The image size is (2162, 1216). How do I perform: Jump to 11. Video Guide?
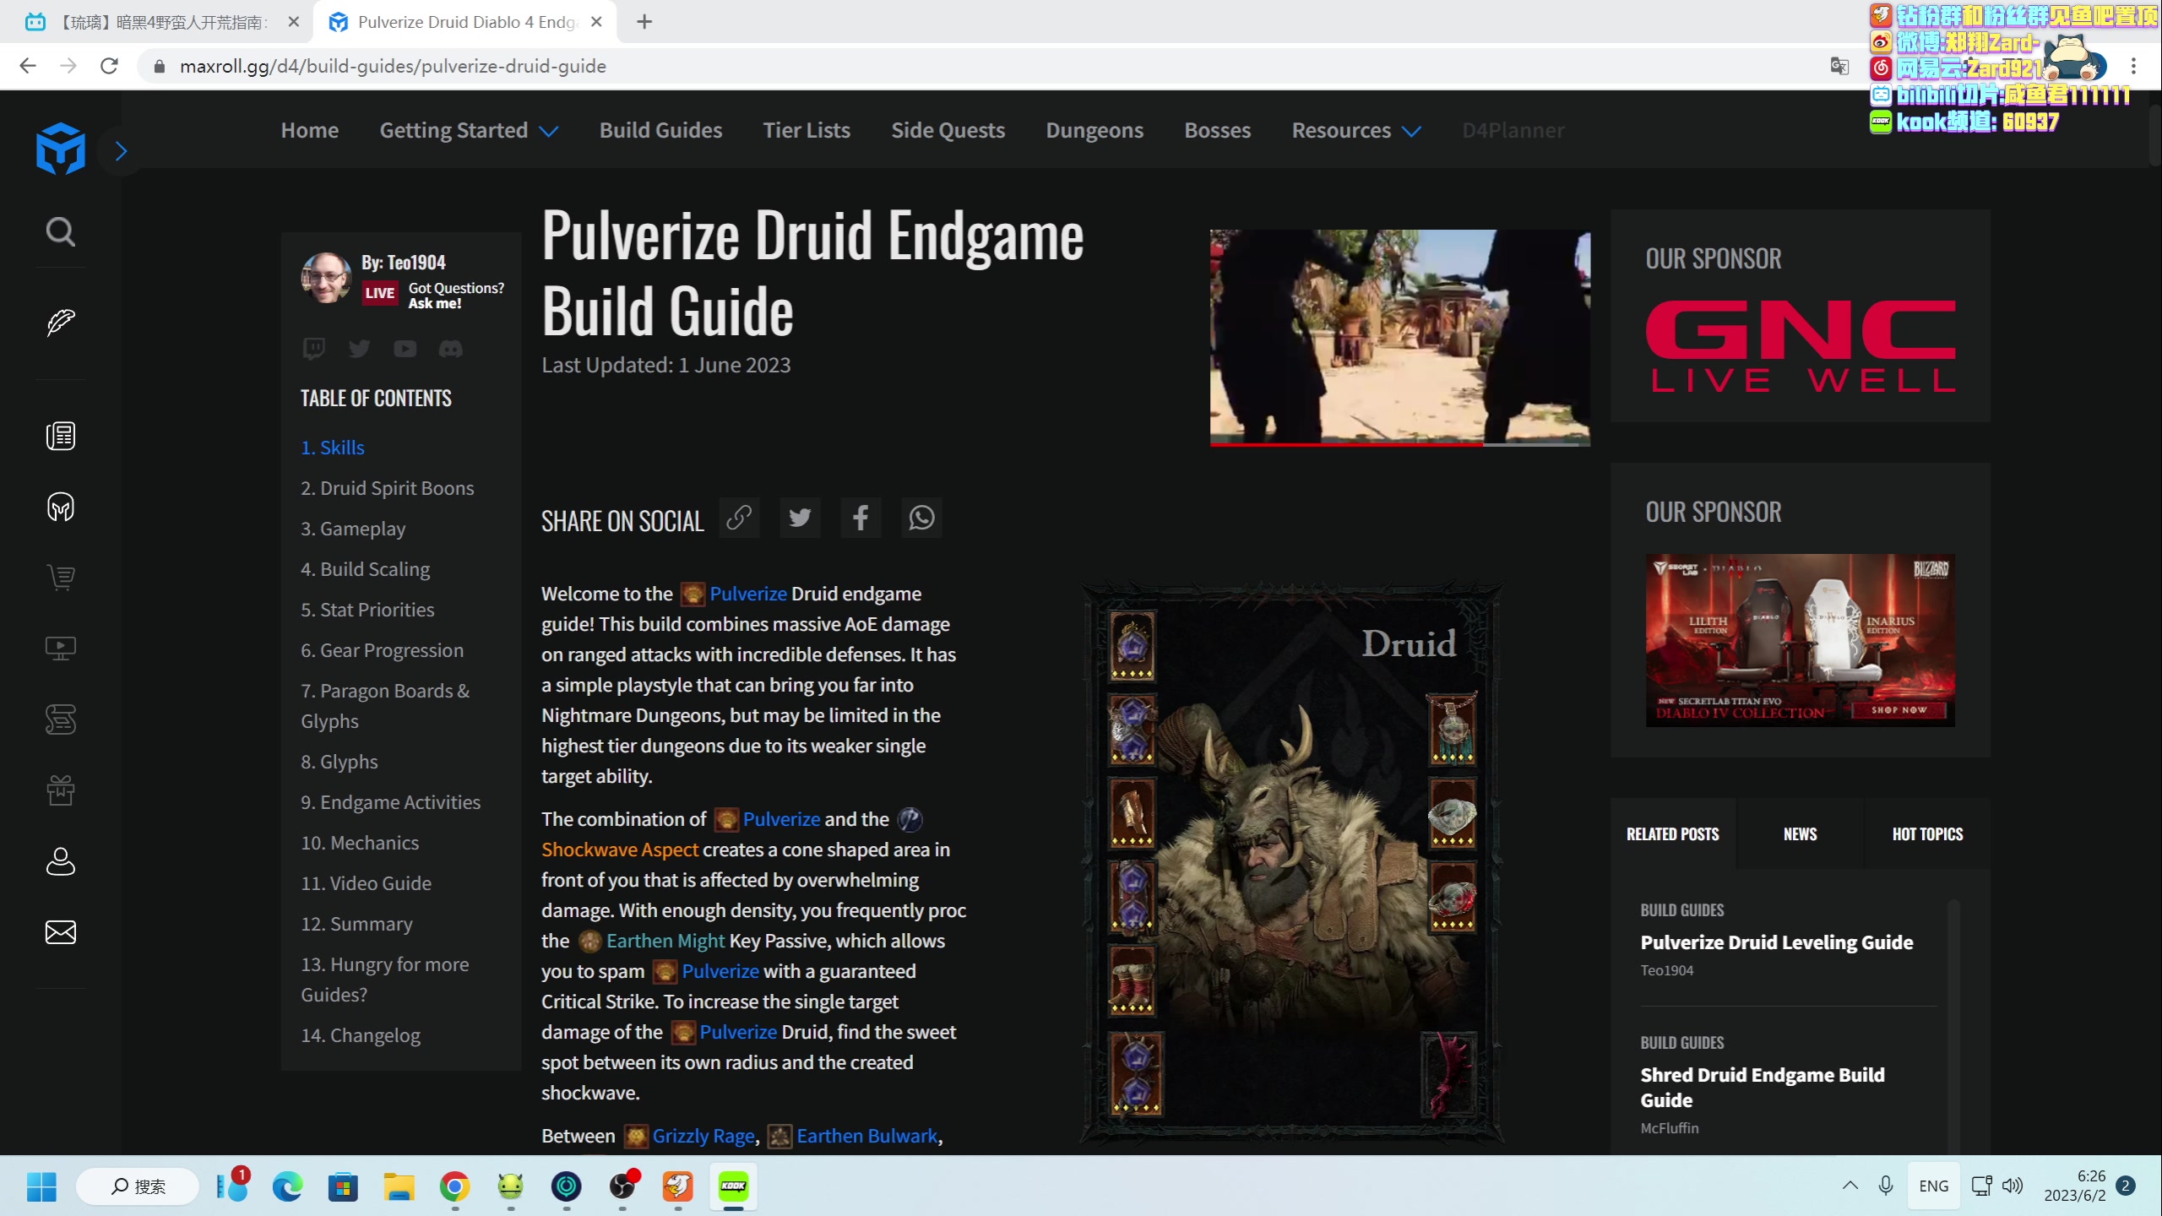point(367,883)
